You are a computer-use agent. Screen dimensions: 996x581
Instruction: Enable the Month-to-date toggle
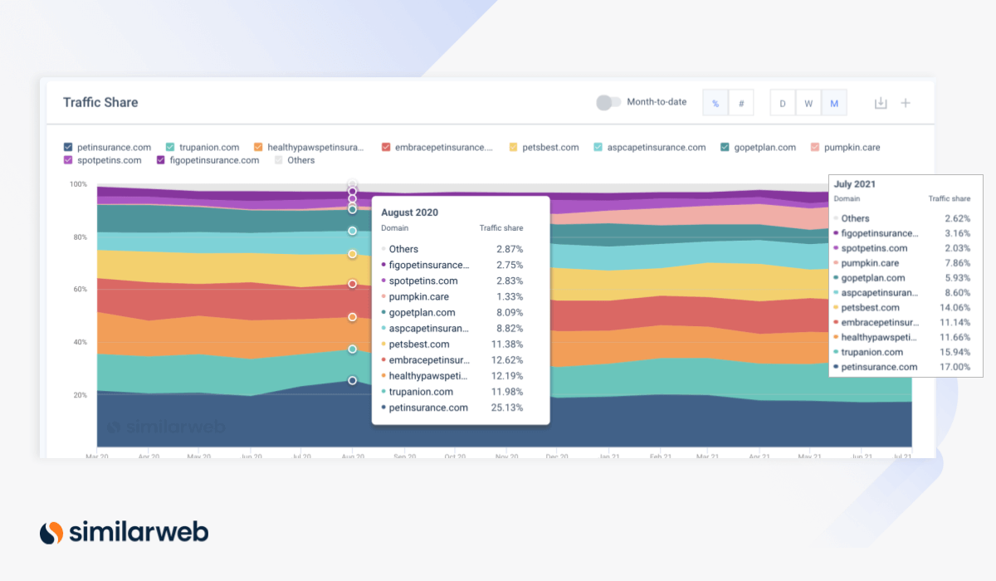click(x=608, y=101)
